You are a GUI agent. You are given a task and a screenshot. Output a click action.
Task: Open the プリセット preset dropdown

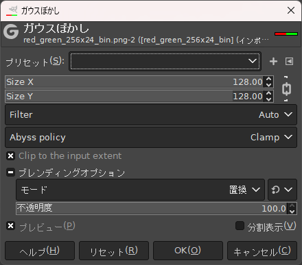pyautogui.click(x=165, y=61)
